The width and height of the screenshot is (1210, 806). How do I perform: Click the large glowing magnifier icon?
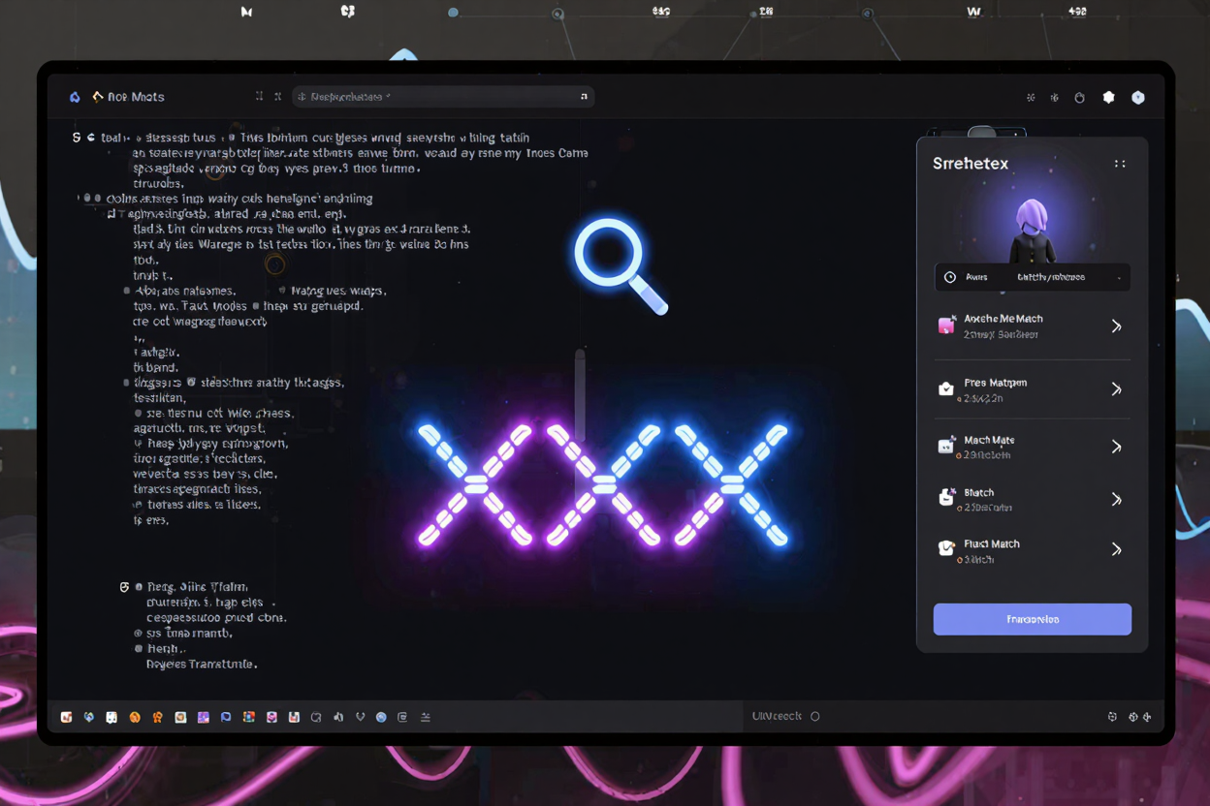point(621,265)
